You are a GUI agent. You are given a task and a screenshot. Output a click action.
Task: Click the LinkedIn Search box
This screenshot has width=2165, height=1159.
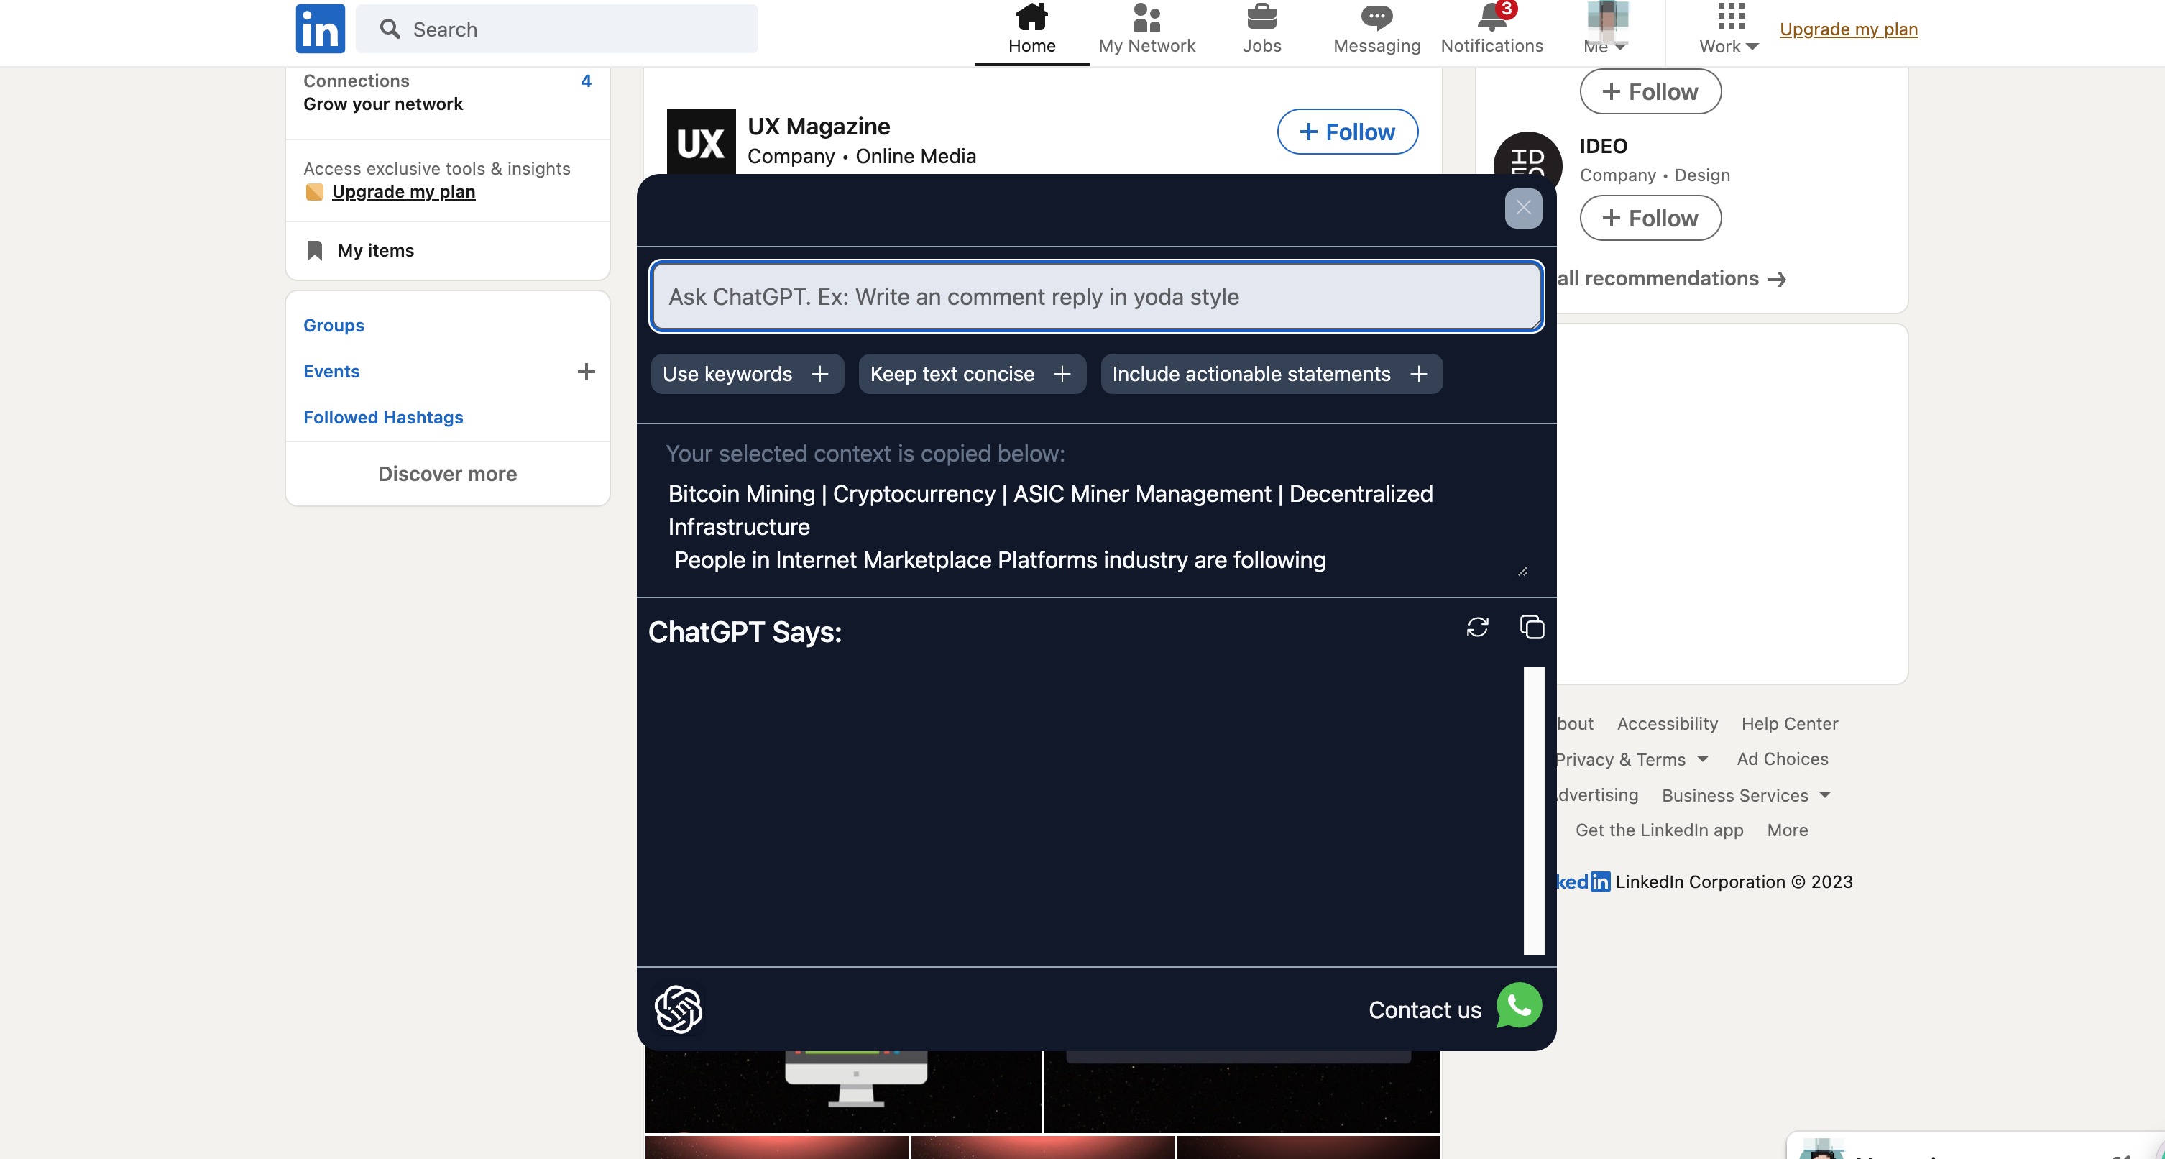(x=556, y=29)
